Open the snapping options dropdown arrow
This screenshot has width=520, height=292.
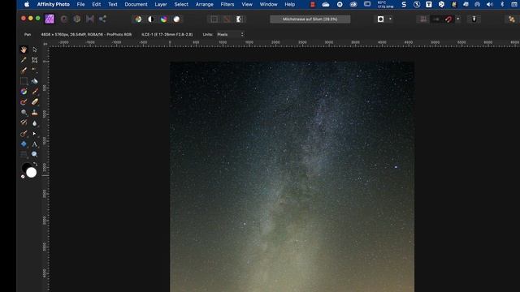pyautogui.click(x=458, y=19)
